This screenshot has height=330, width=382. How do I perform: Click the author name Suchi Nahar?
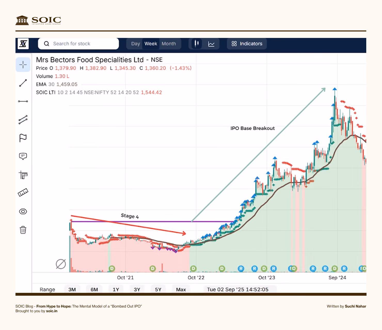[355, 306]
